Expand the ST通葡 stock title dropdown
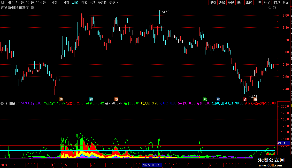This screenshot has height=168, width=292. click(x=32, y=8)
